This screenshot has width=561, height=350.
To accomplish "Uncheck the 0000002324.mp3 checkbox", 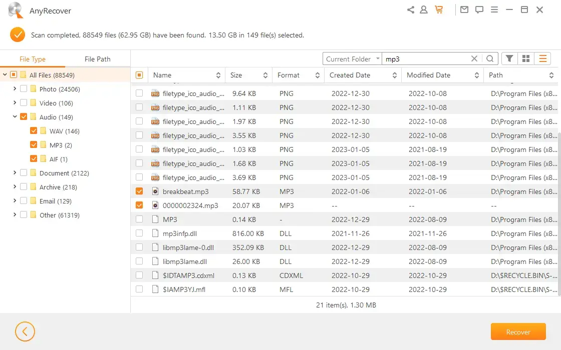I will click(139, 205).
